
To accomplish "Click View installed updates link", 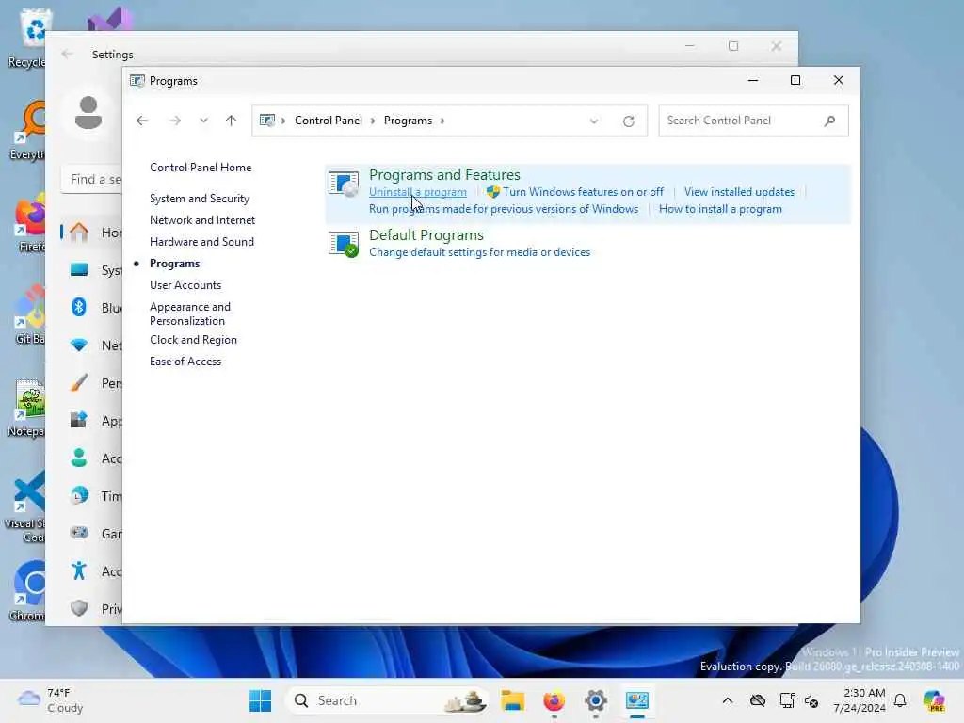I will point(739,192).
